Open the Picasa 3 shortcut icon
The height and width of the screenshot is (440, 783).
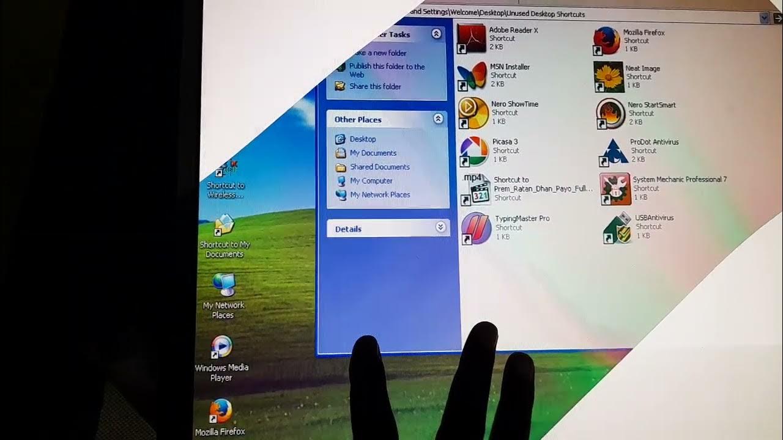point(474,151)
